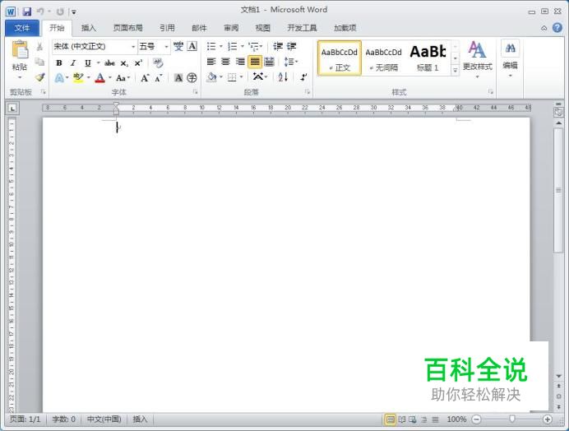Image resolution: width=569 pixels, height=431 pixels.
Task: Expand styles gallery more arrow
Action: [455, 71]
